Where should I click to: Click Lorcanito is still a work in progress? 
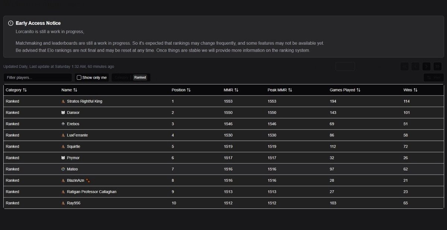pos(50,31)
